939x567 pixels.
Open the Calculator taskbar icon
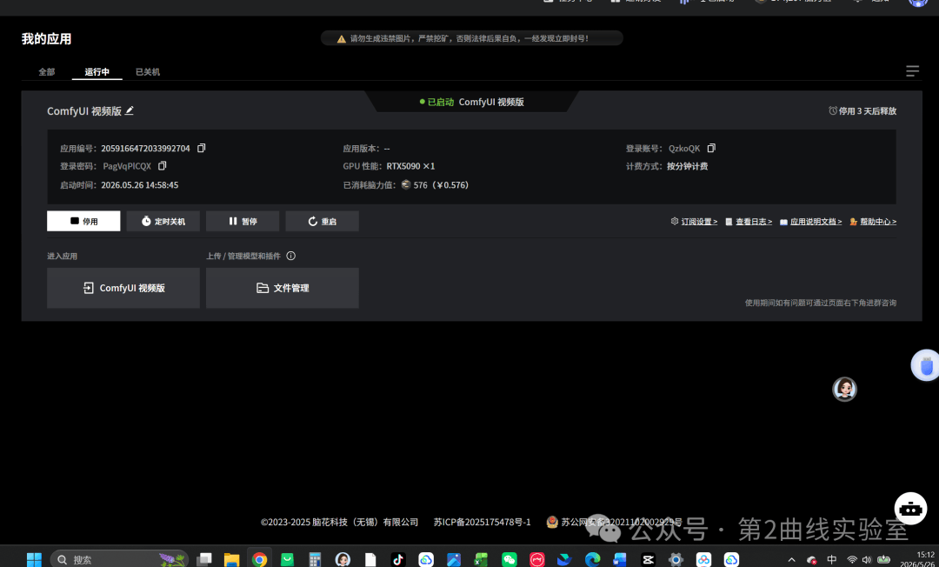315,560
